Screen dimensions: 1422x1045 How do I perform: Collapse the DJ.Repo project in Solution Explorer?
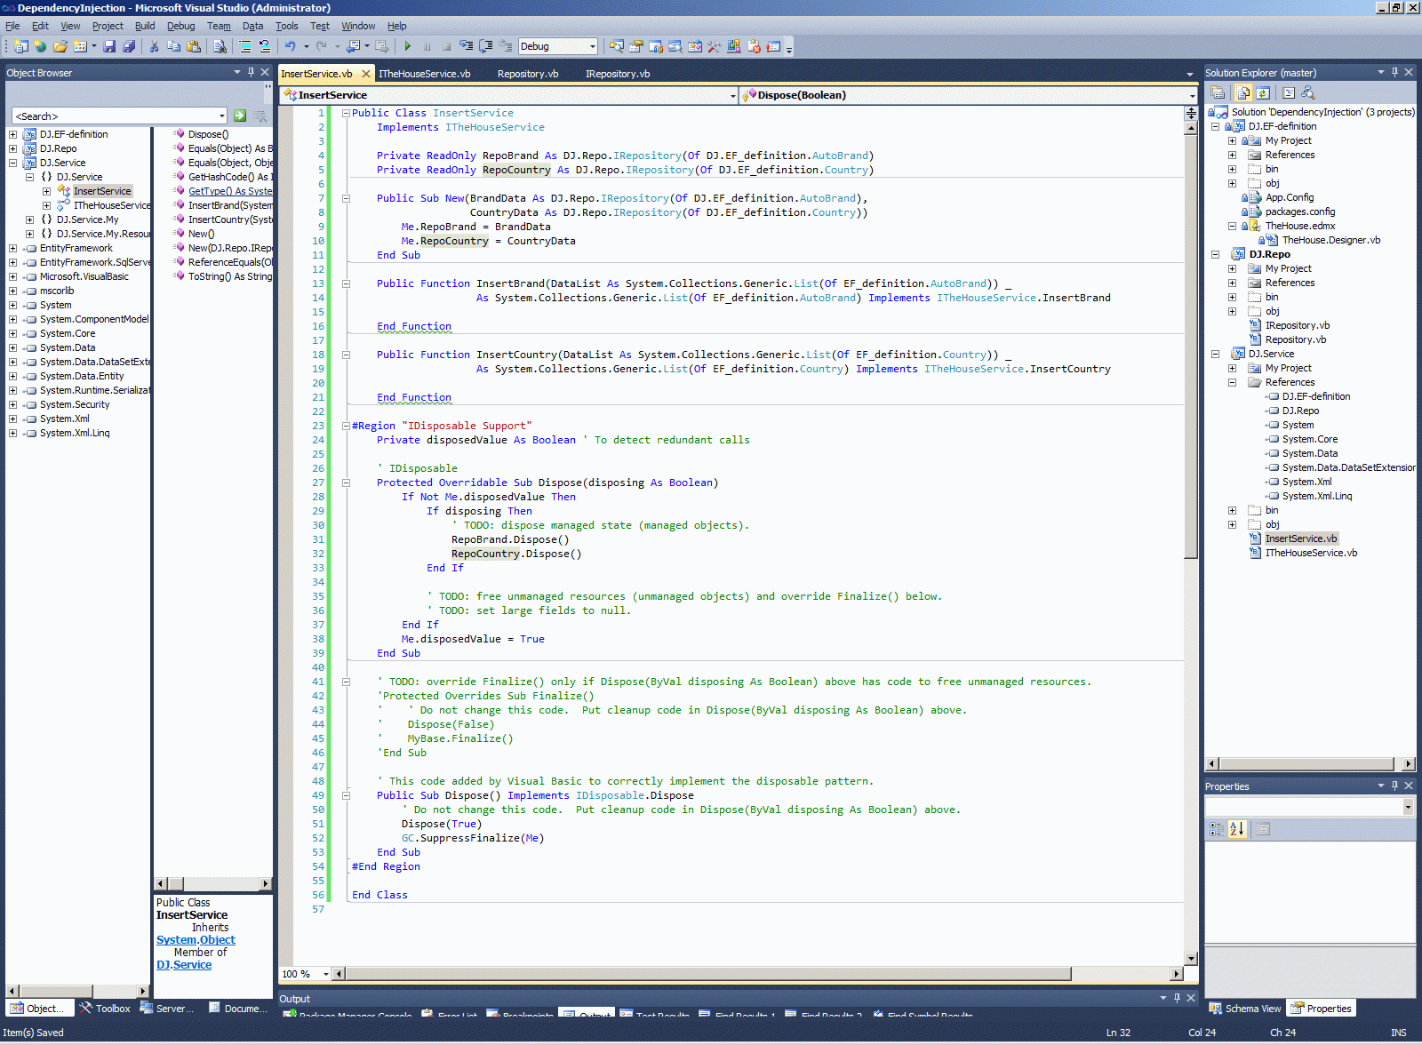coord(1215,254)
